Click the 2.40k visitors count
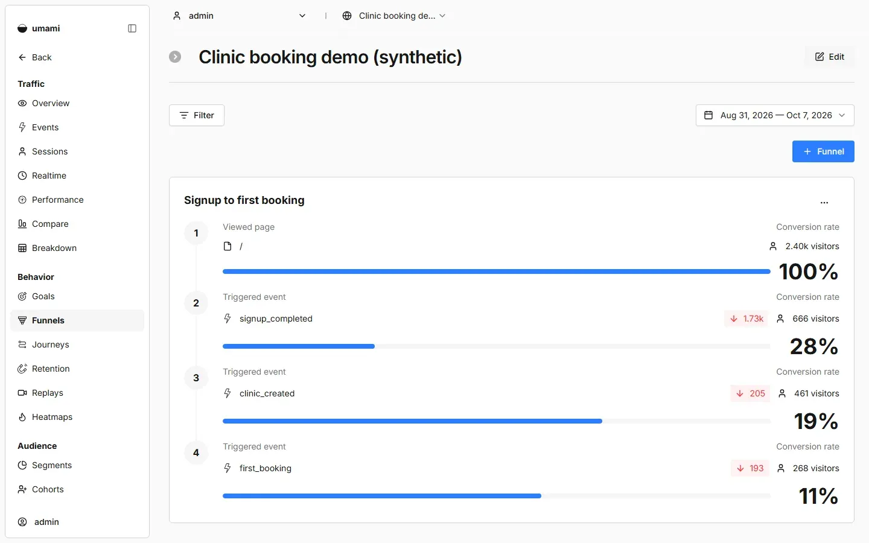The width and height of the screenshot is (869, 543). (x=812, y=246)
